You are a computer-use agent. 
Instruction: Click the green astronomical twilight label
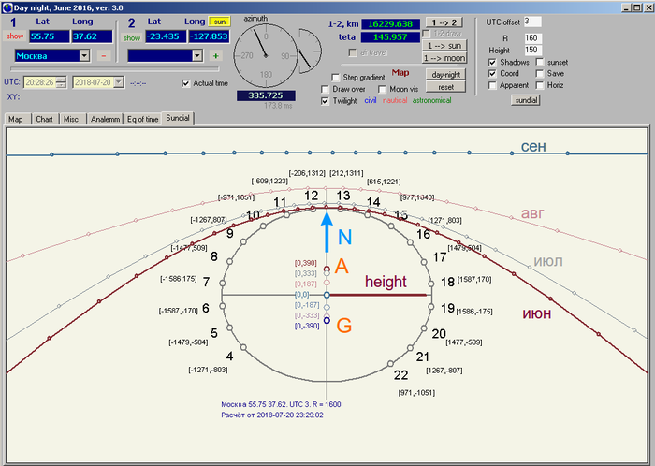(432, 101)
